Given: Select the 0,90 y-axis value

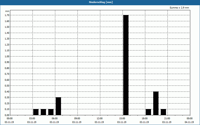Looking at the screenshot, I should pos(7,62).
